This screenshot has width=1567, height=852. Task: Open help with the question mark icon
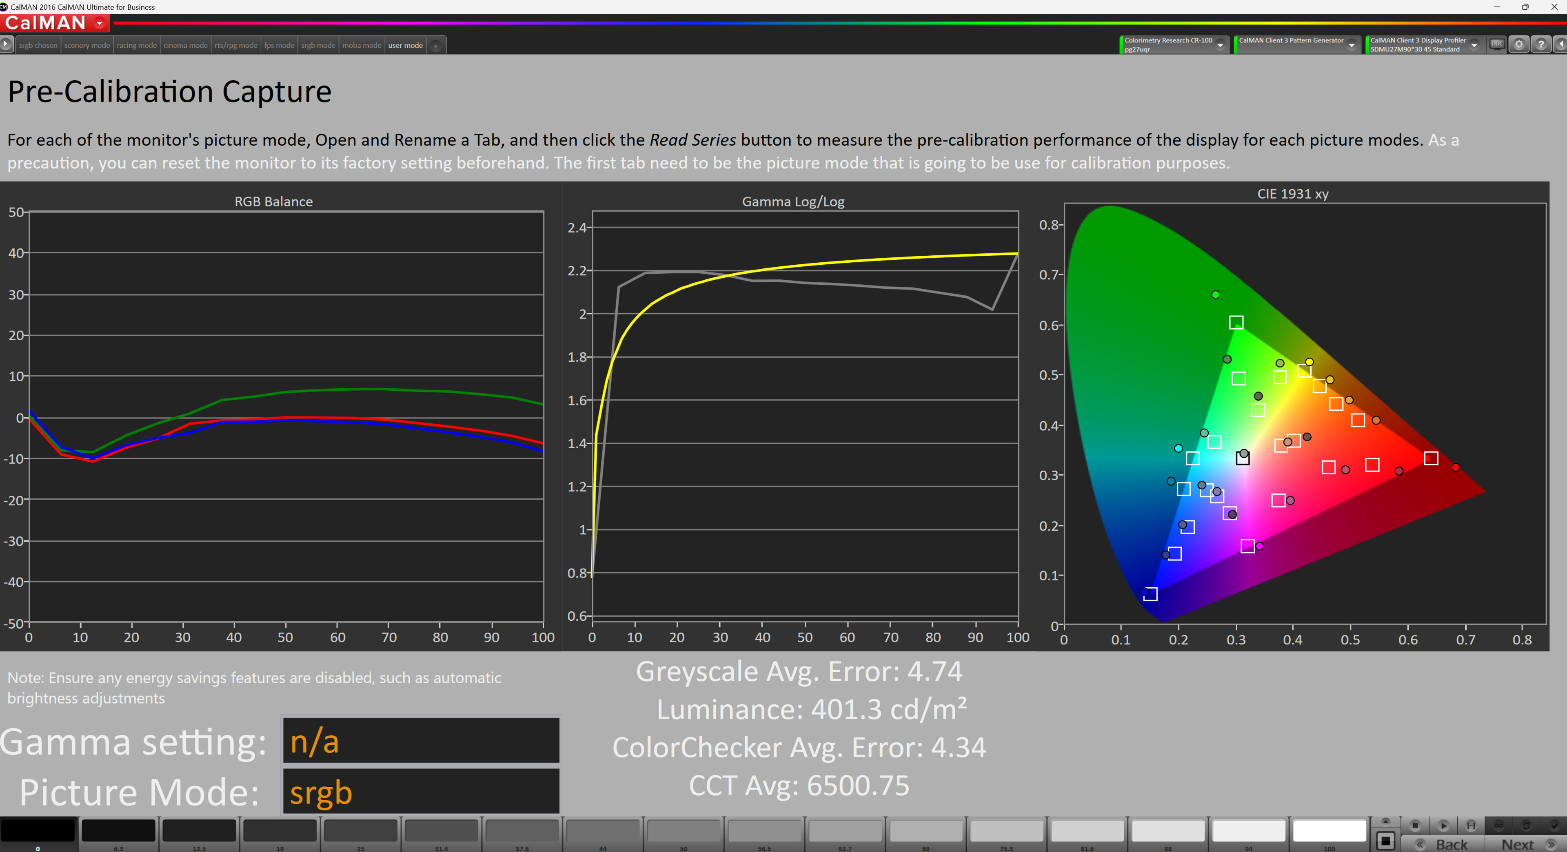pos(1541,44)
